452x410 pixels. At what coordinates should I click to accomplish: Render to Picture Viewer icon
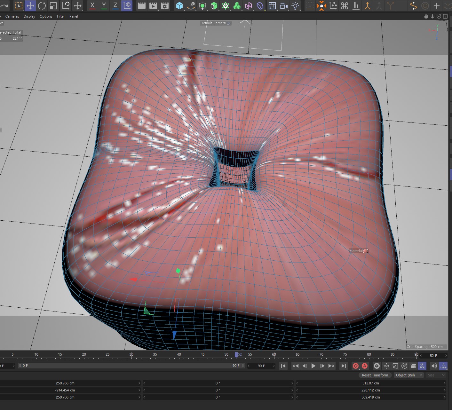(153, 6)
